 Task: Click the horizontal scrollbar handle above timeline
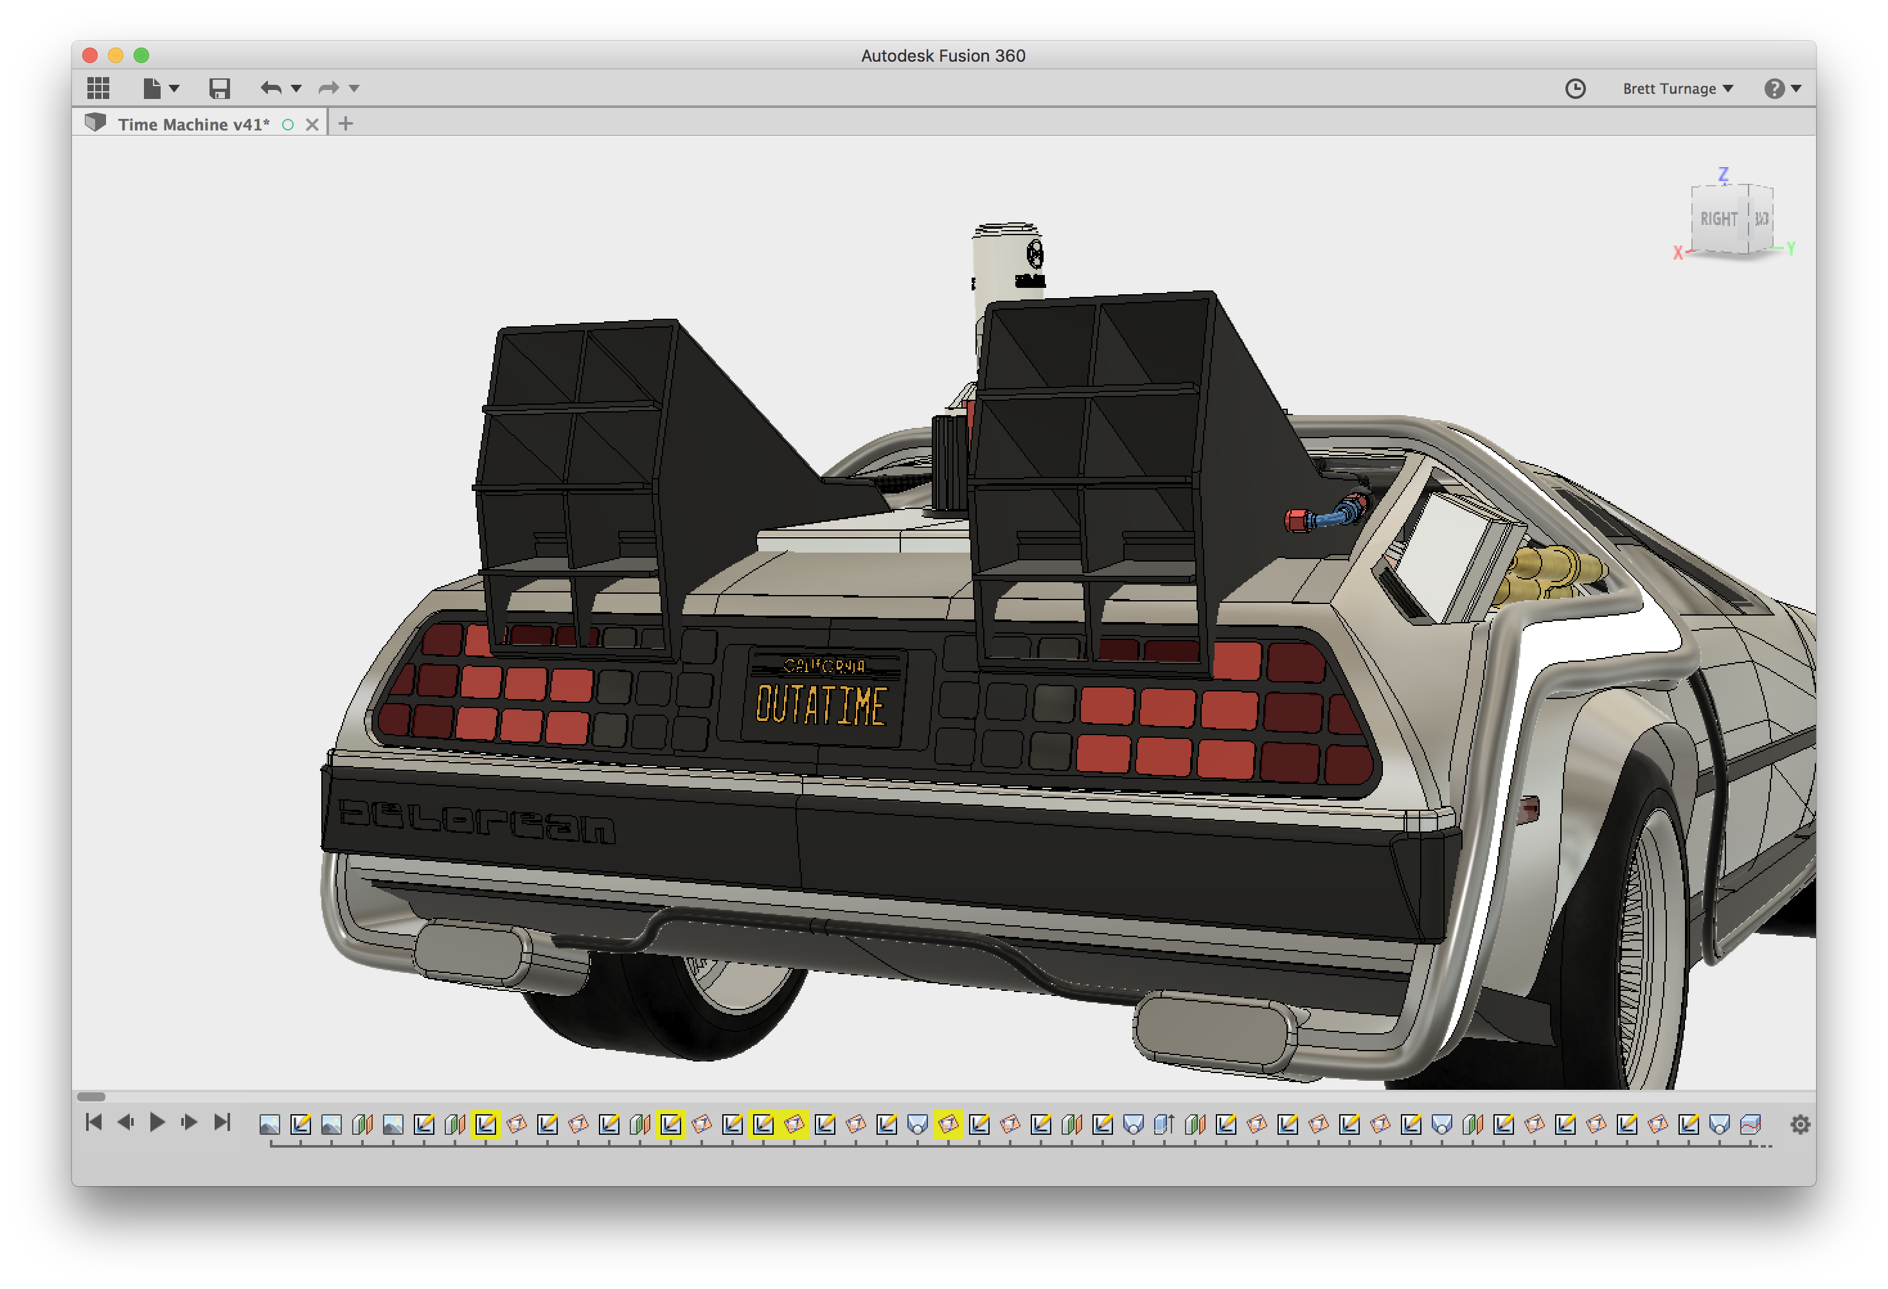(91, 1096)
